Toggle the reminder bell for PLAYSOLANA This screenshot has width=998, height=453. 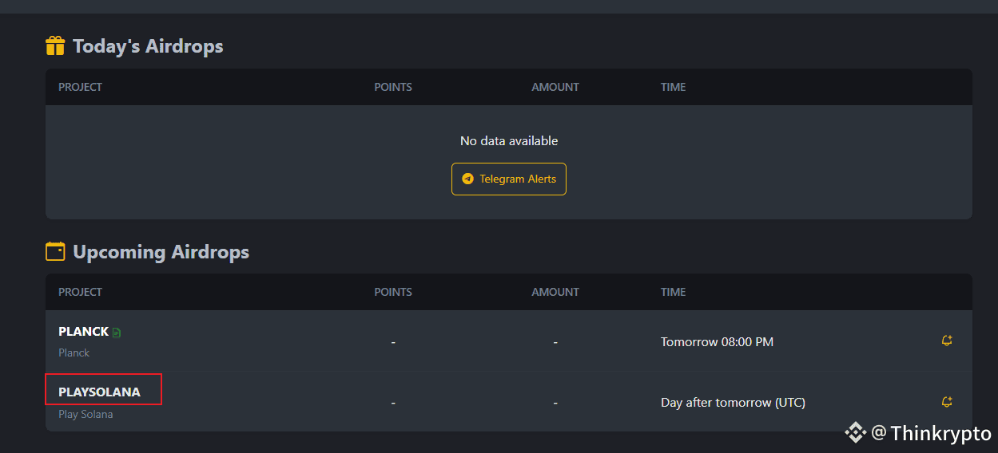coord(947,402)
